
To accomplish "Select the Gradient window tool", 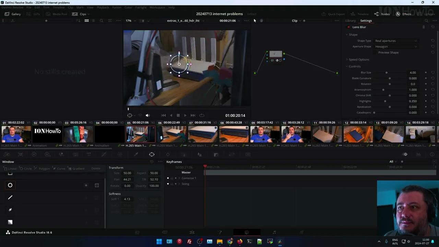I will click(x=78, y=168).
